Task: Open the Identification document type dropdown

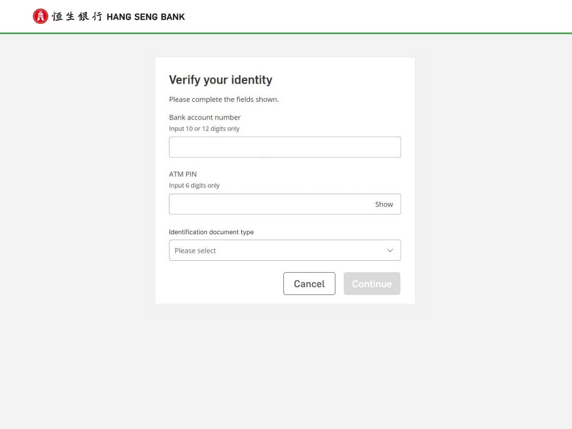Action: tap(284, 250)
